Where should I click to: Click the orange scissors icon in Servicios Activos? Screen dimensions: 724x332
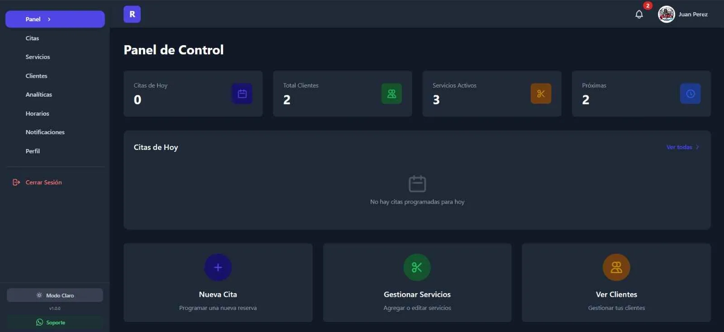[541, 94]
